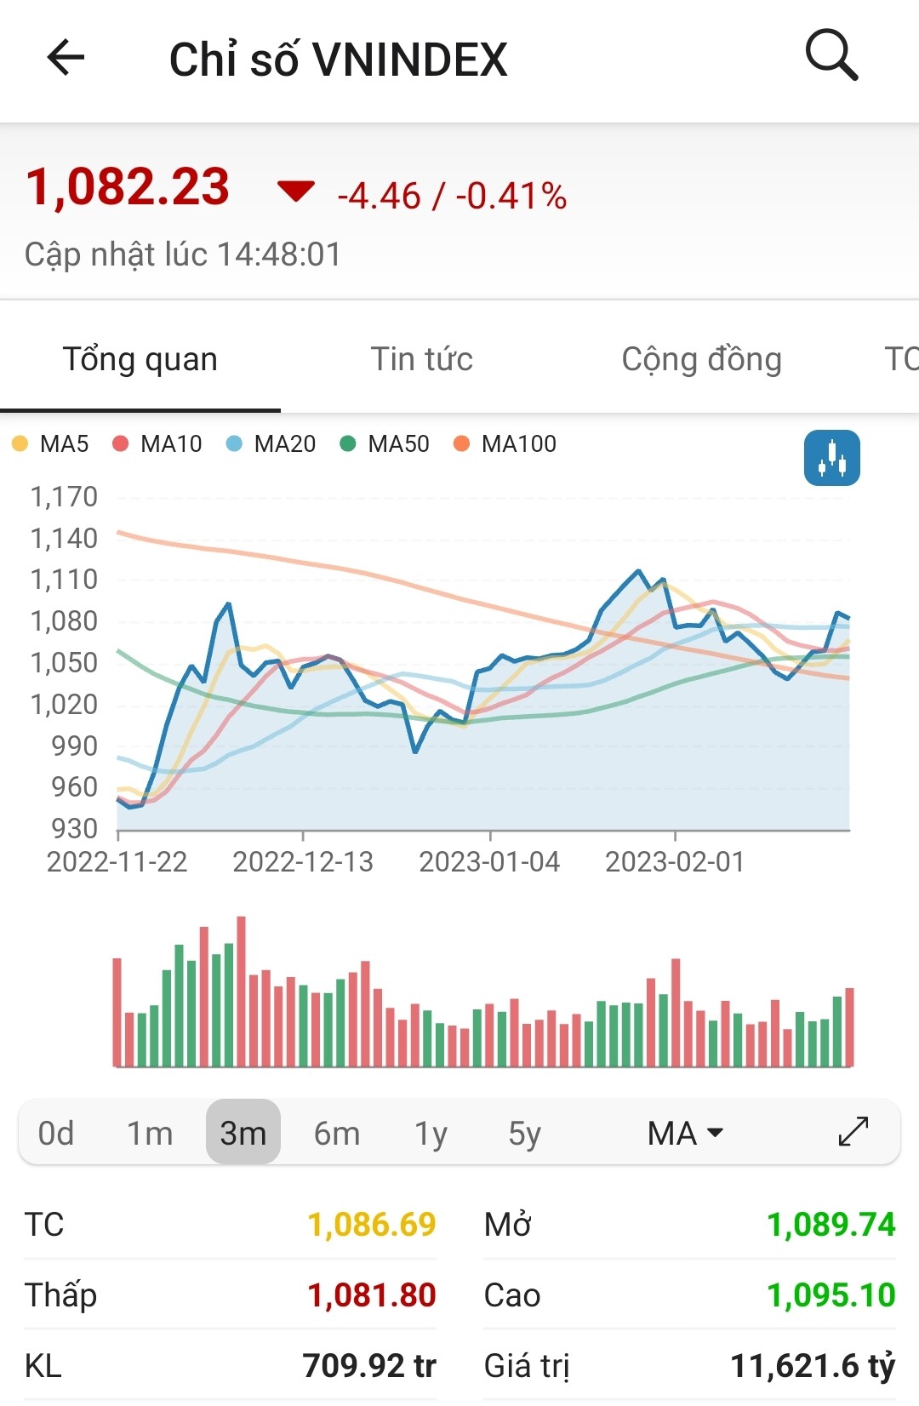
Task: Open the Cộng đồng tab
Action: 701,359
